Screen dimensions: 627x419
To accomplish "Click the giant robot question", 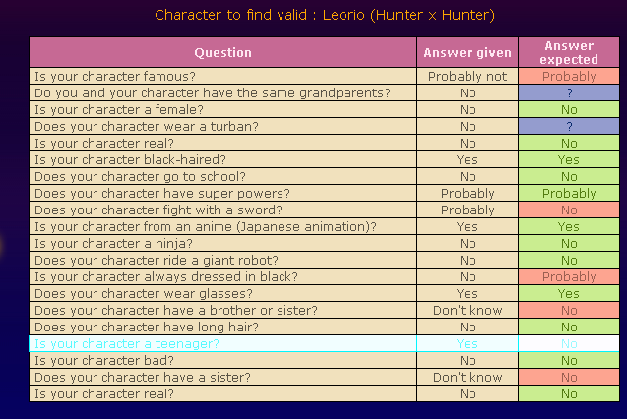I will coord(148,260).
